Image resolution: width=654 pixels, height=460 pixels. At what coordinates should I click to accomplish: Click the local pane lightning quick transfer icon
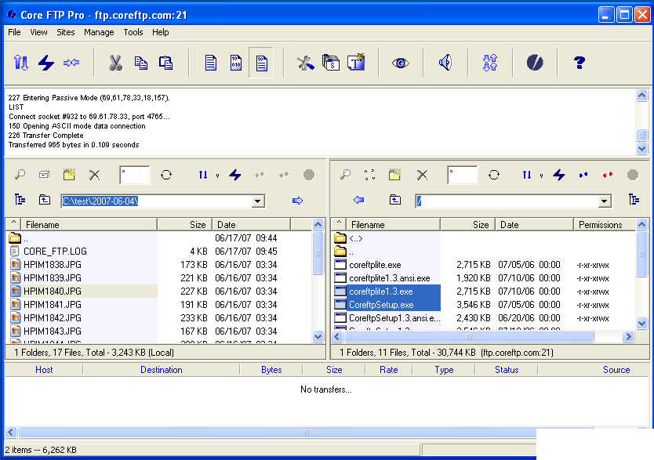pyautogui.click(x=235, y=175)
